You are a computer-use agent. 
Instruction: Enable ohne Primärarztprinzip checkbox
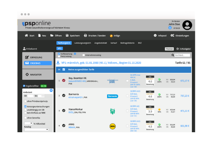coord(25,101)
